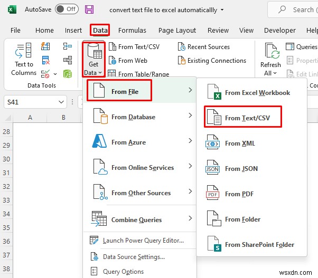
Task: Choose From Folder in the submenu
Action: click(x=251, y=219)
